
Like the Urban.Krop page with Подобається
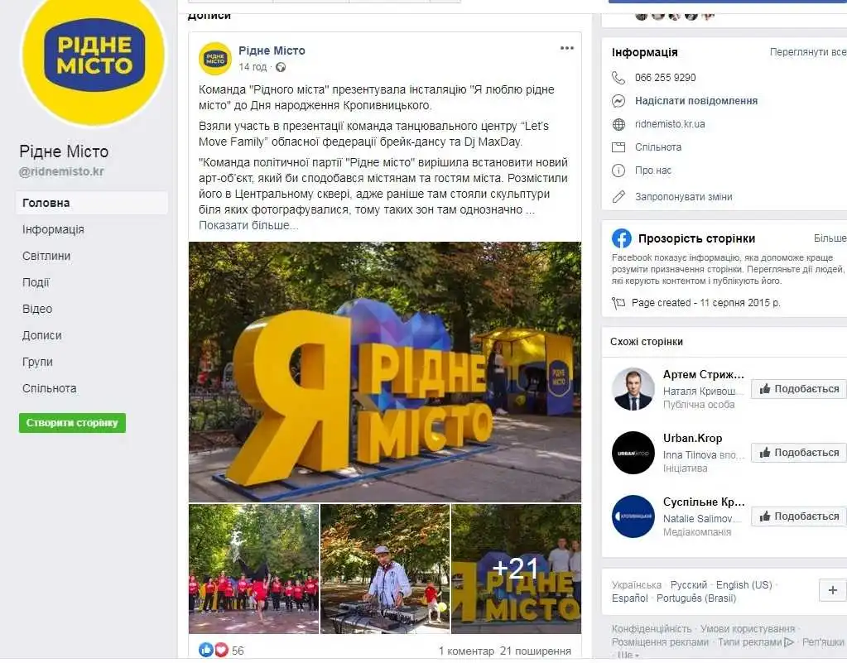(799, 453)
